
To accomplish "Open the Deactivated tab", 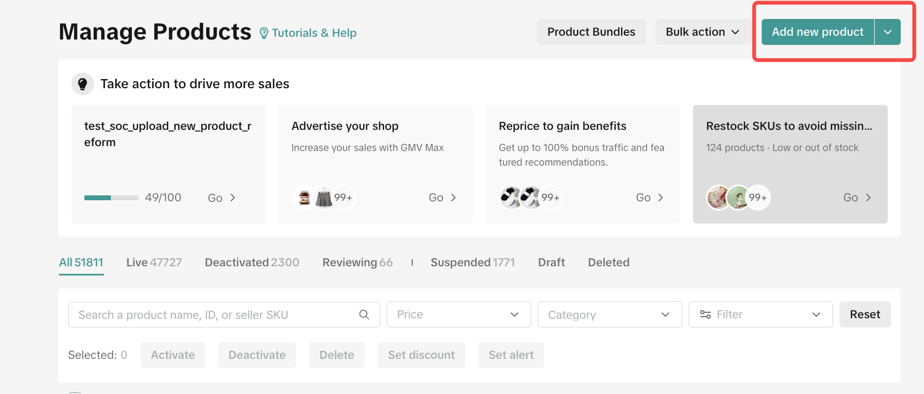I will click(252, 262).
